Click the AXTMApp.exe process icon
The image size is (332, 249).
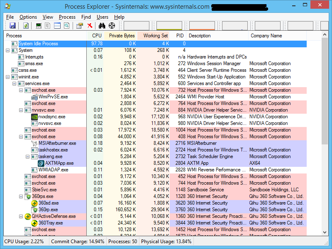tap(41, 163)
